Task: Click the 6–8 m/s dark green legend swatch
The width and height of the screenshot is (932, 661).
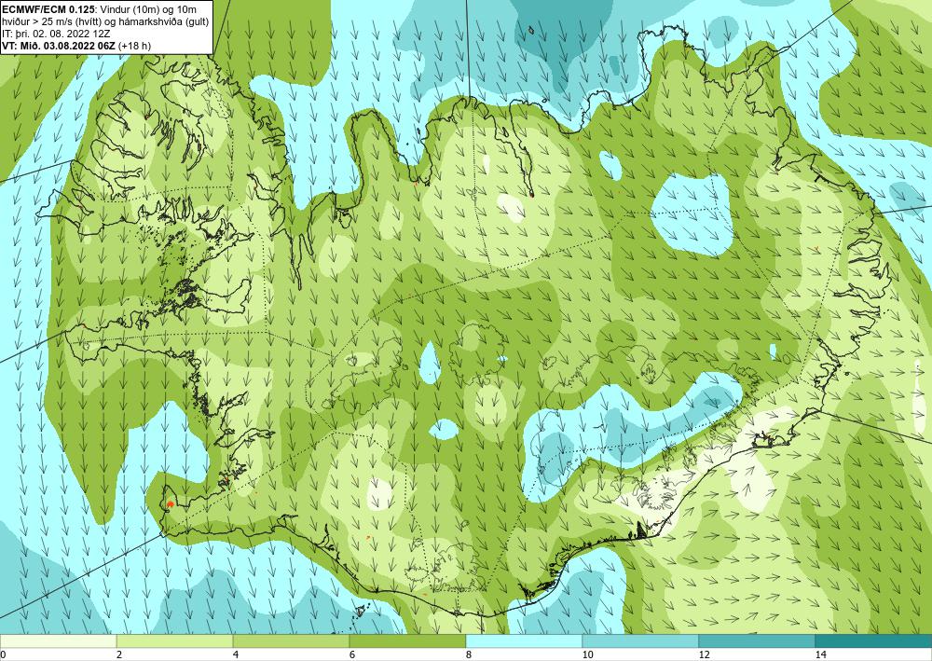Action: click(x=408, y=641)
